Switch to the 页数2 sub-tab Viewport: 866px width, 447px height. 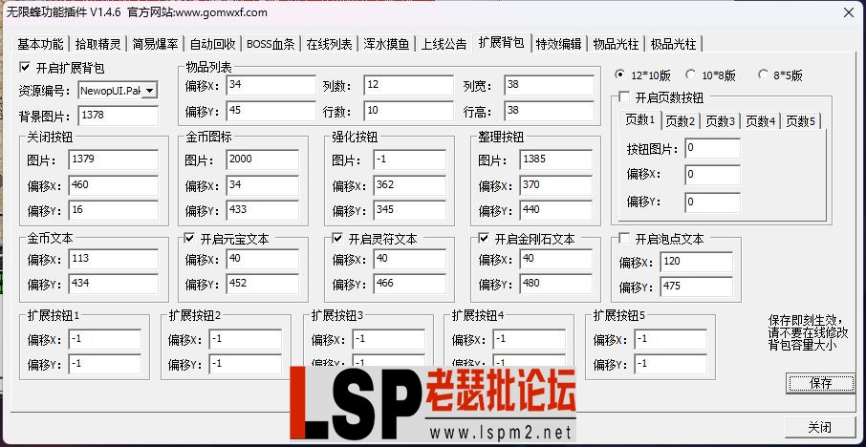[680, 121]
